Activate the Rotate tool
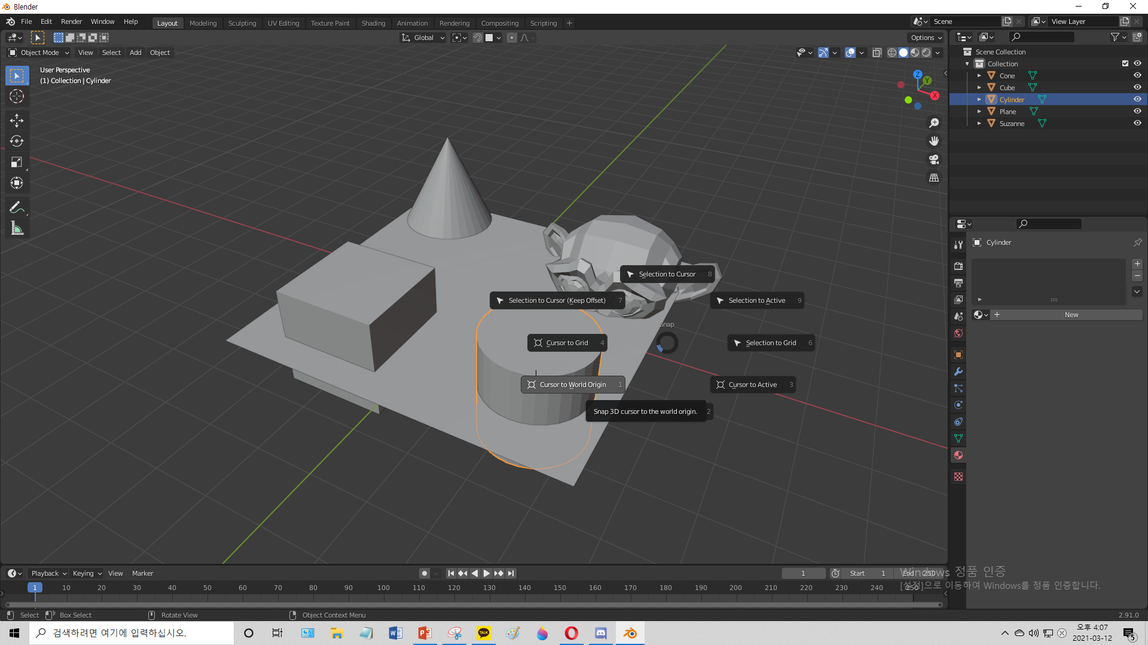The height and width of the screenshot is (645, 1148). pos(17,142)
